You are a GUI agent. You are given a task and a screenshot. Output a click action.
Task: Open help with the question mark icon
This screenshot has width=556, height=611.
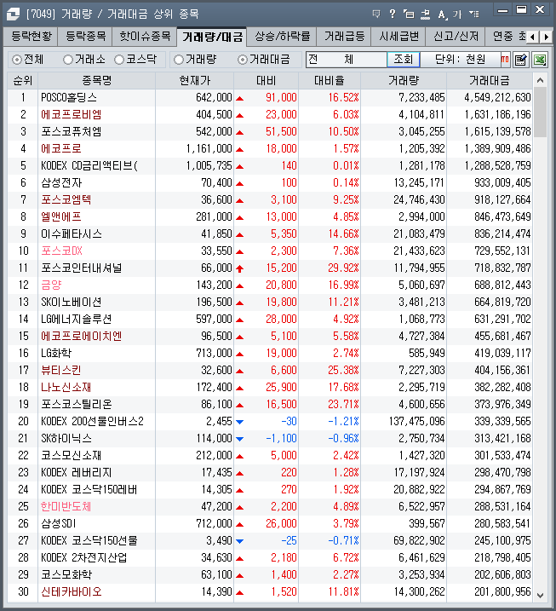point(392,14)
